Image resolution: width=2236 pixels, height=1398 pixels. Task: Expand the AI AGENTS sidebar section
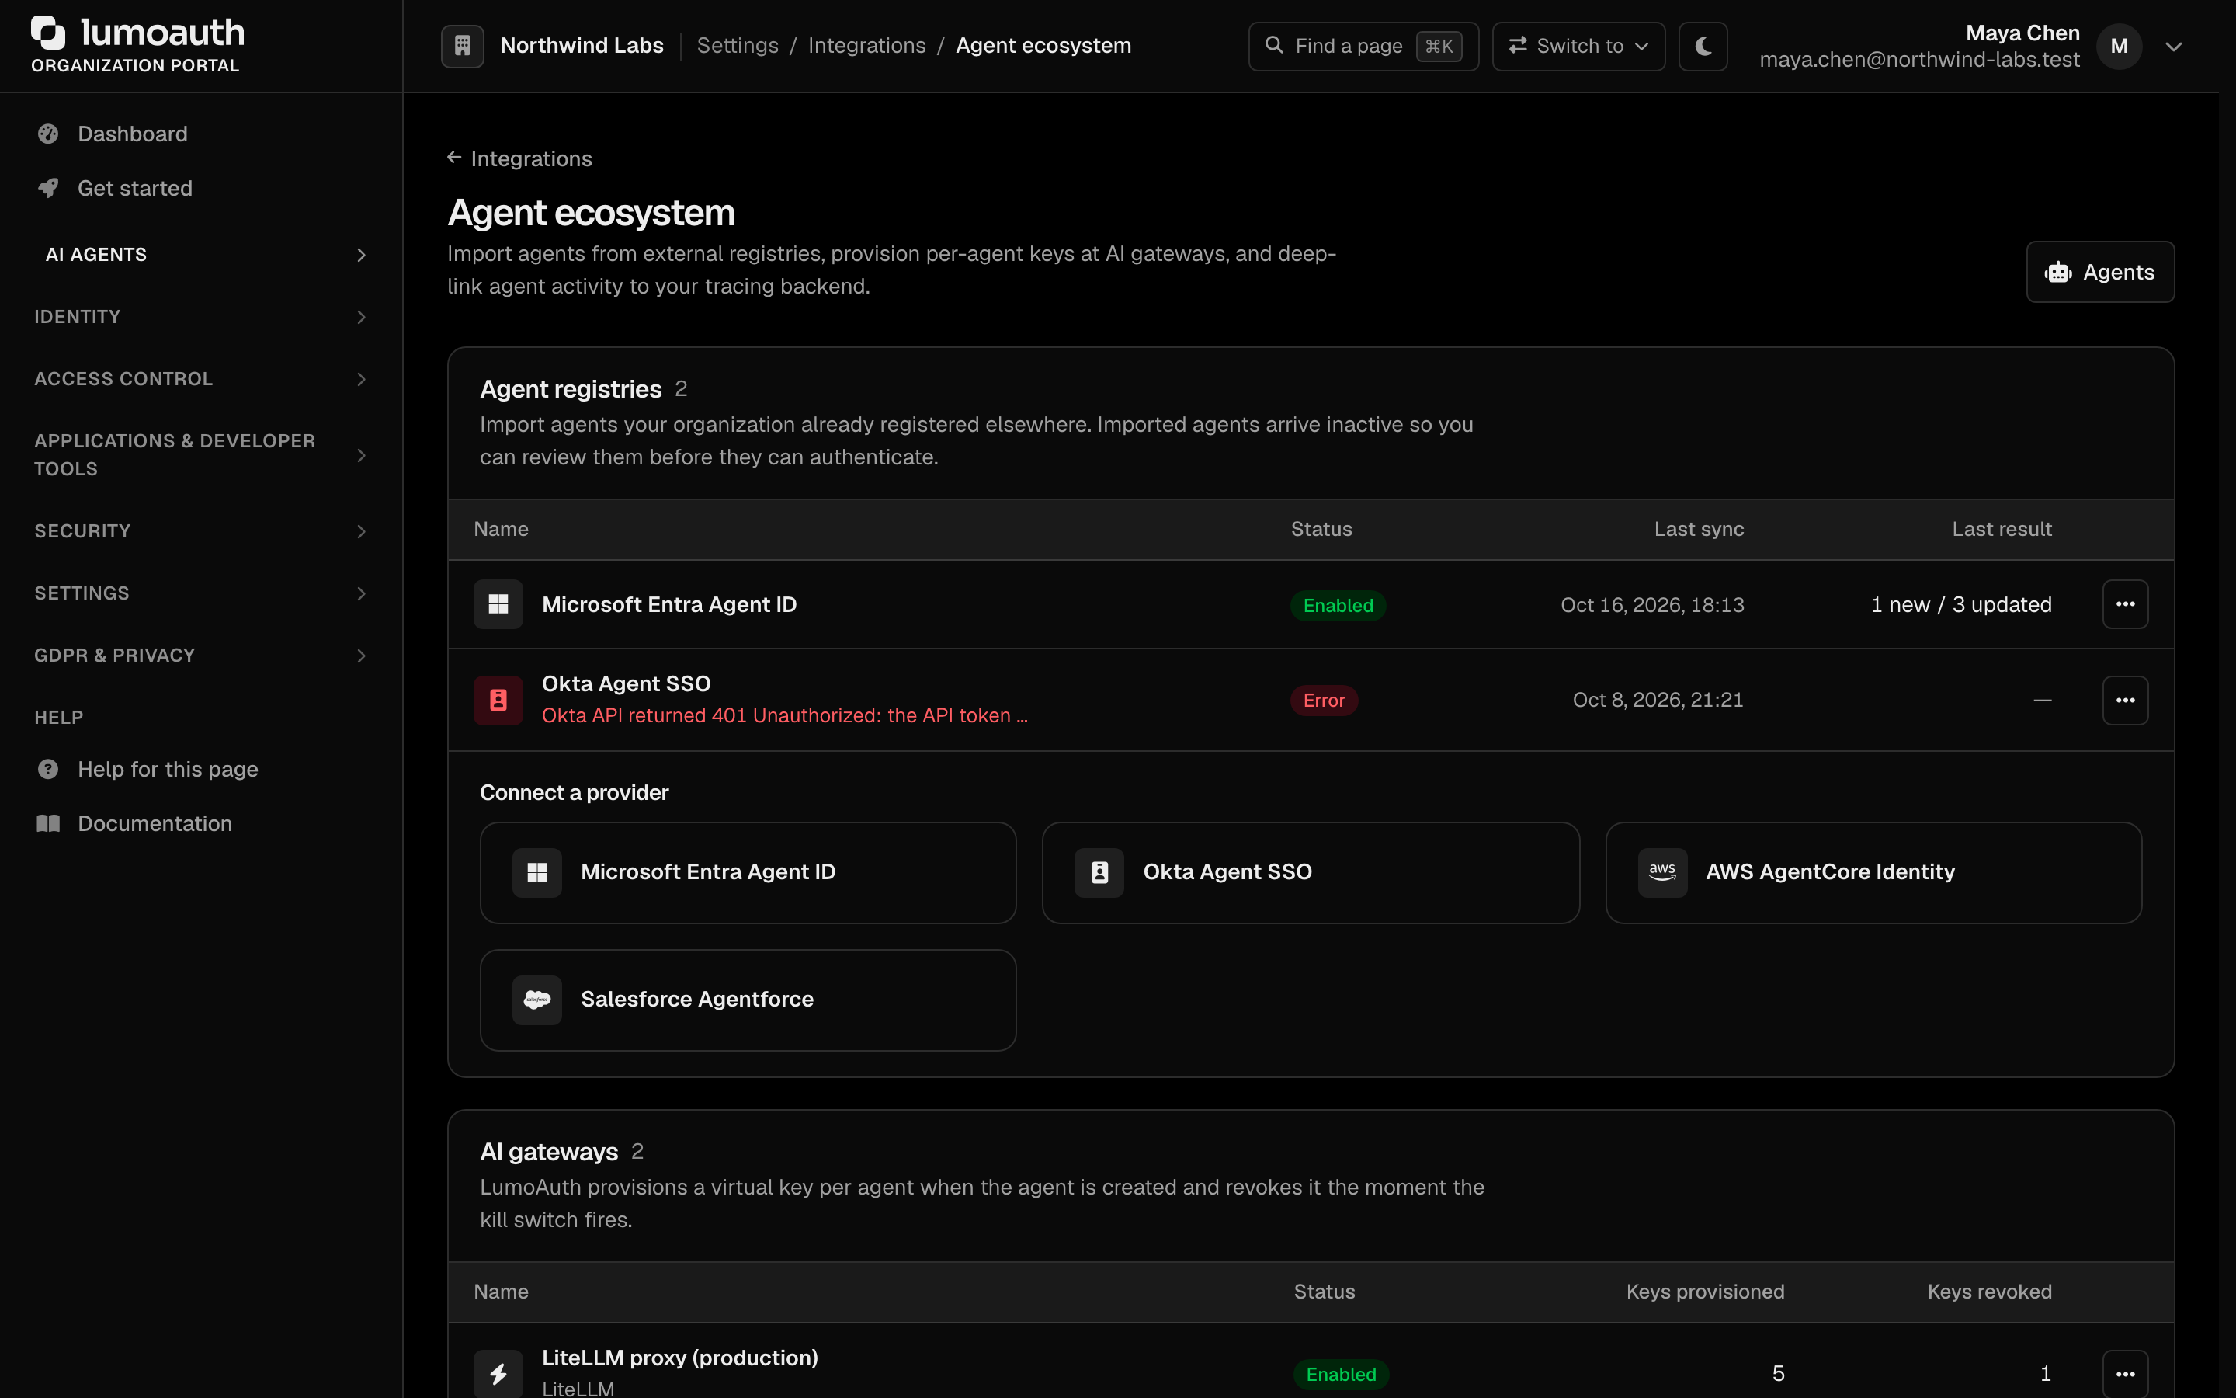click(x=201, y=256)
